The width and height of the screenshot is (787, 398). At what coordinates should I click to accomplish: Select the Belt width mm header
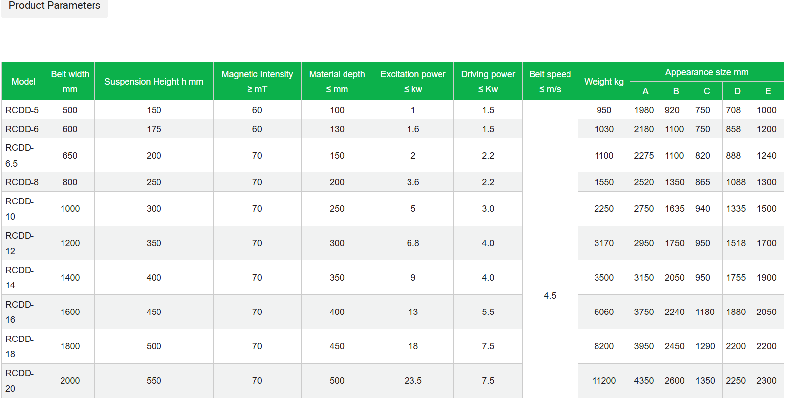click(70, 82)
